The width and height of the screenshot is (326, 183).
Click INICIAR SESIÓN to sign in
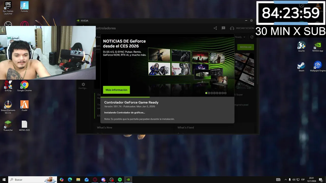tap(245, 28)
